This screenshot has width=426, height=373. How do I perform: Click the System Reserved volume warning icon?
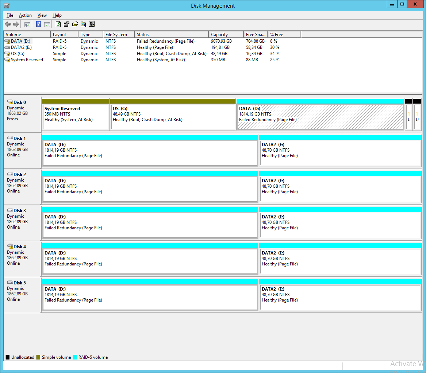(8, 60)
